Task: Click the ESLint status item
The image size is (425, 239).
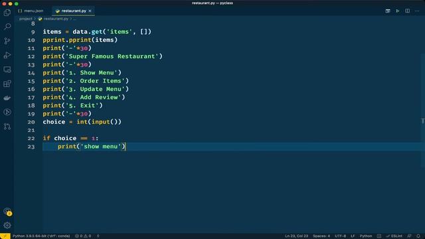Action: [x=394, y=236]
